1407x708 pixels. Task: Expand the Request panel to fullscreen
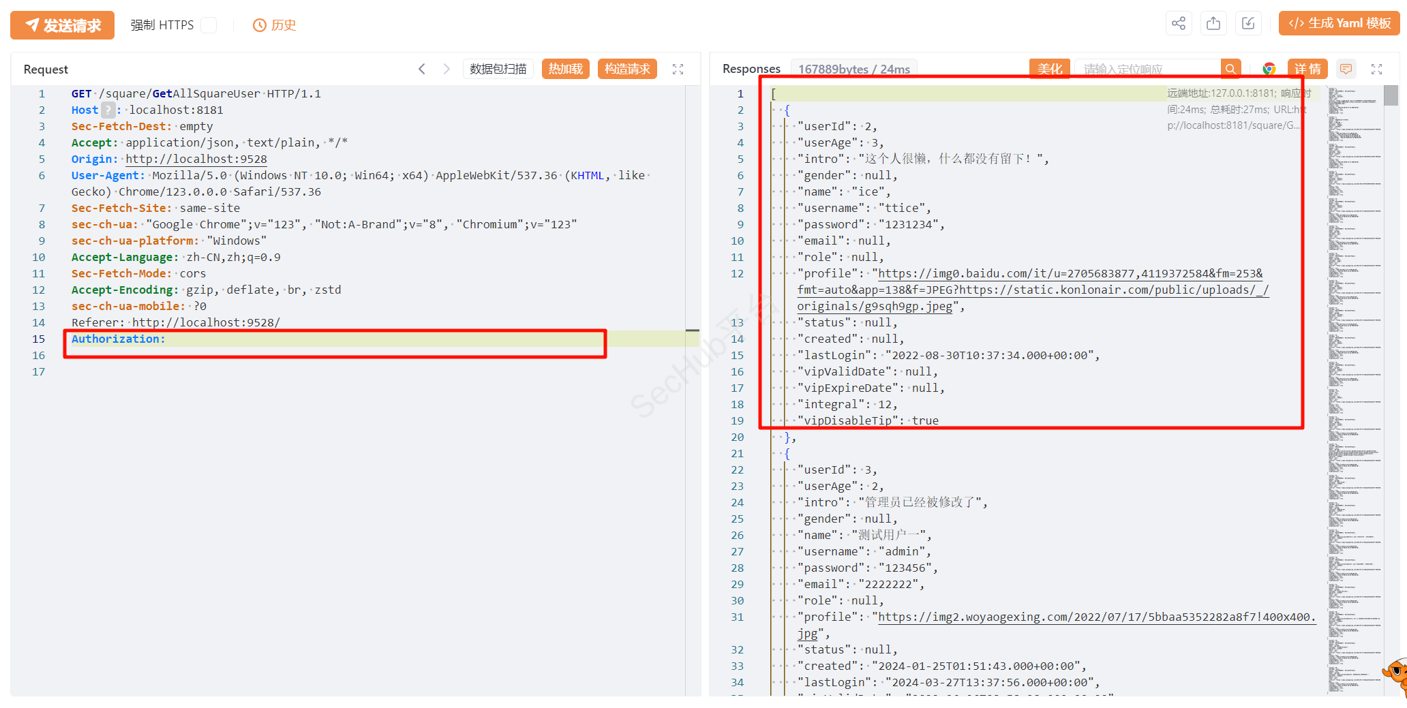click(x=678, y=69)
